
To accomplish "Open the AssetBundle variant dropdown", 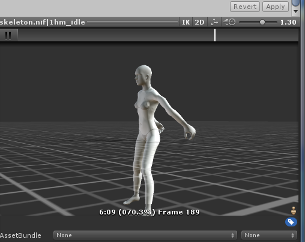I will [269, 235].
